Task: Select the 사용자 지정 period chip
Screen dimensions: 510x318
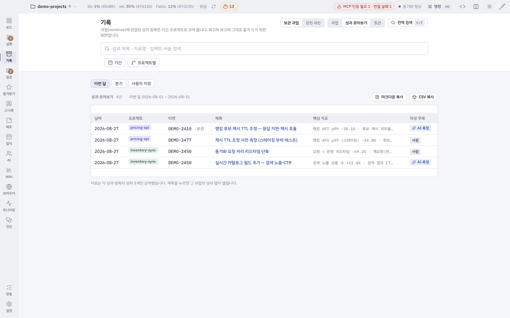Action: pos(141,84)
